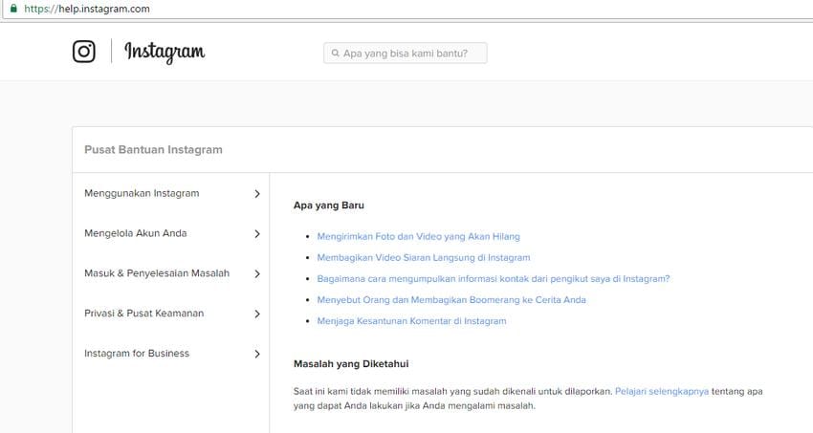Open Menyebut Orang dan Membagikan Boomerang link

[450, 300]
